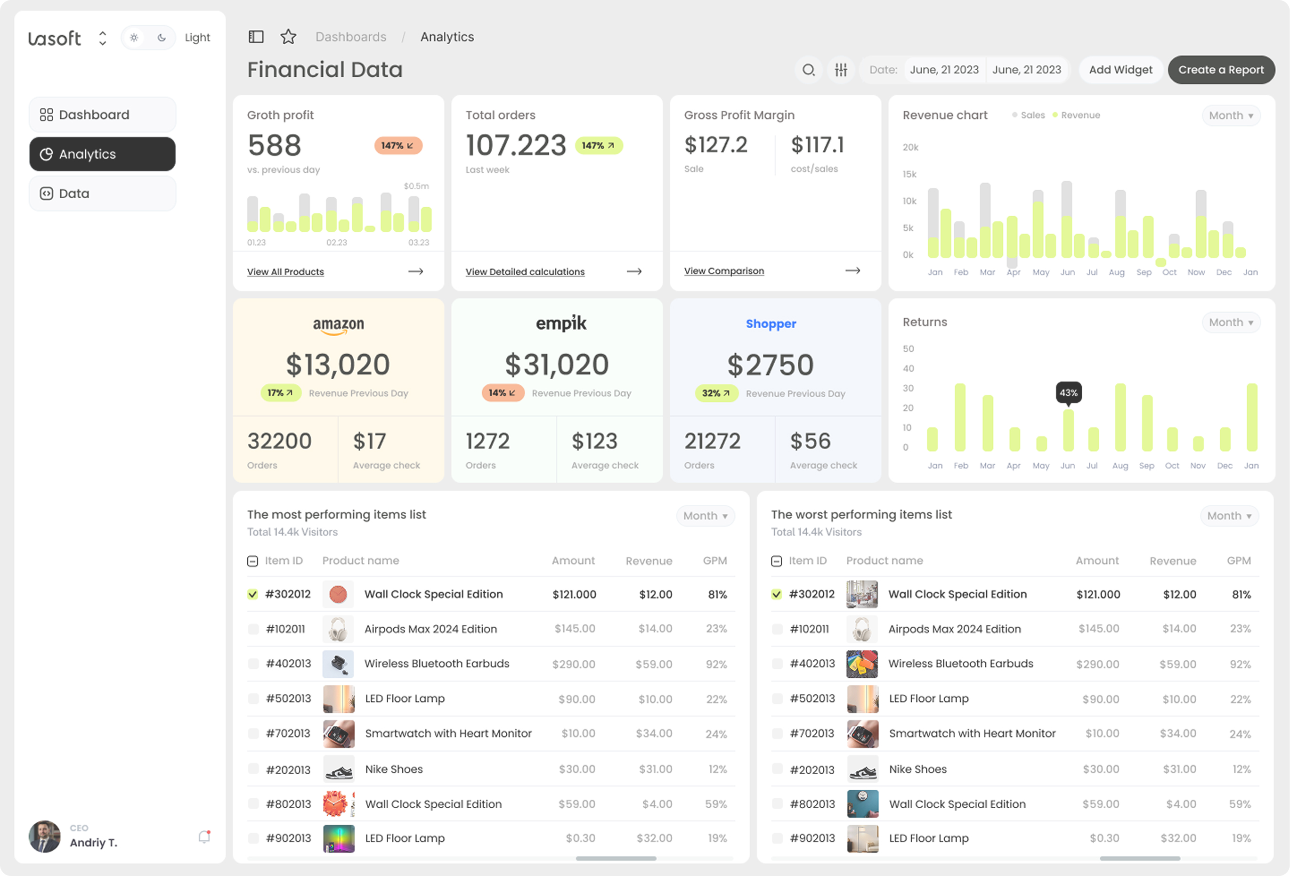
Task: Open View Detailed calculations link
Action: point(525,271)
